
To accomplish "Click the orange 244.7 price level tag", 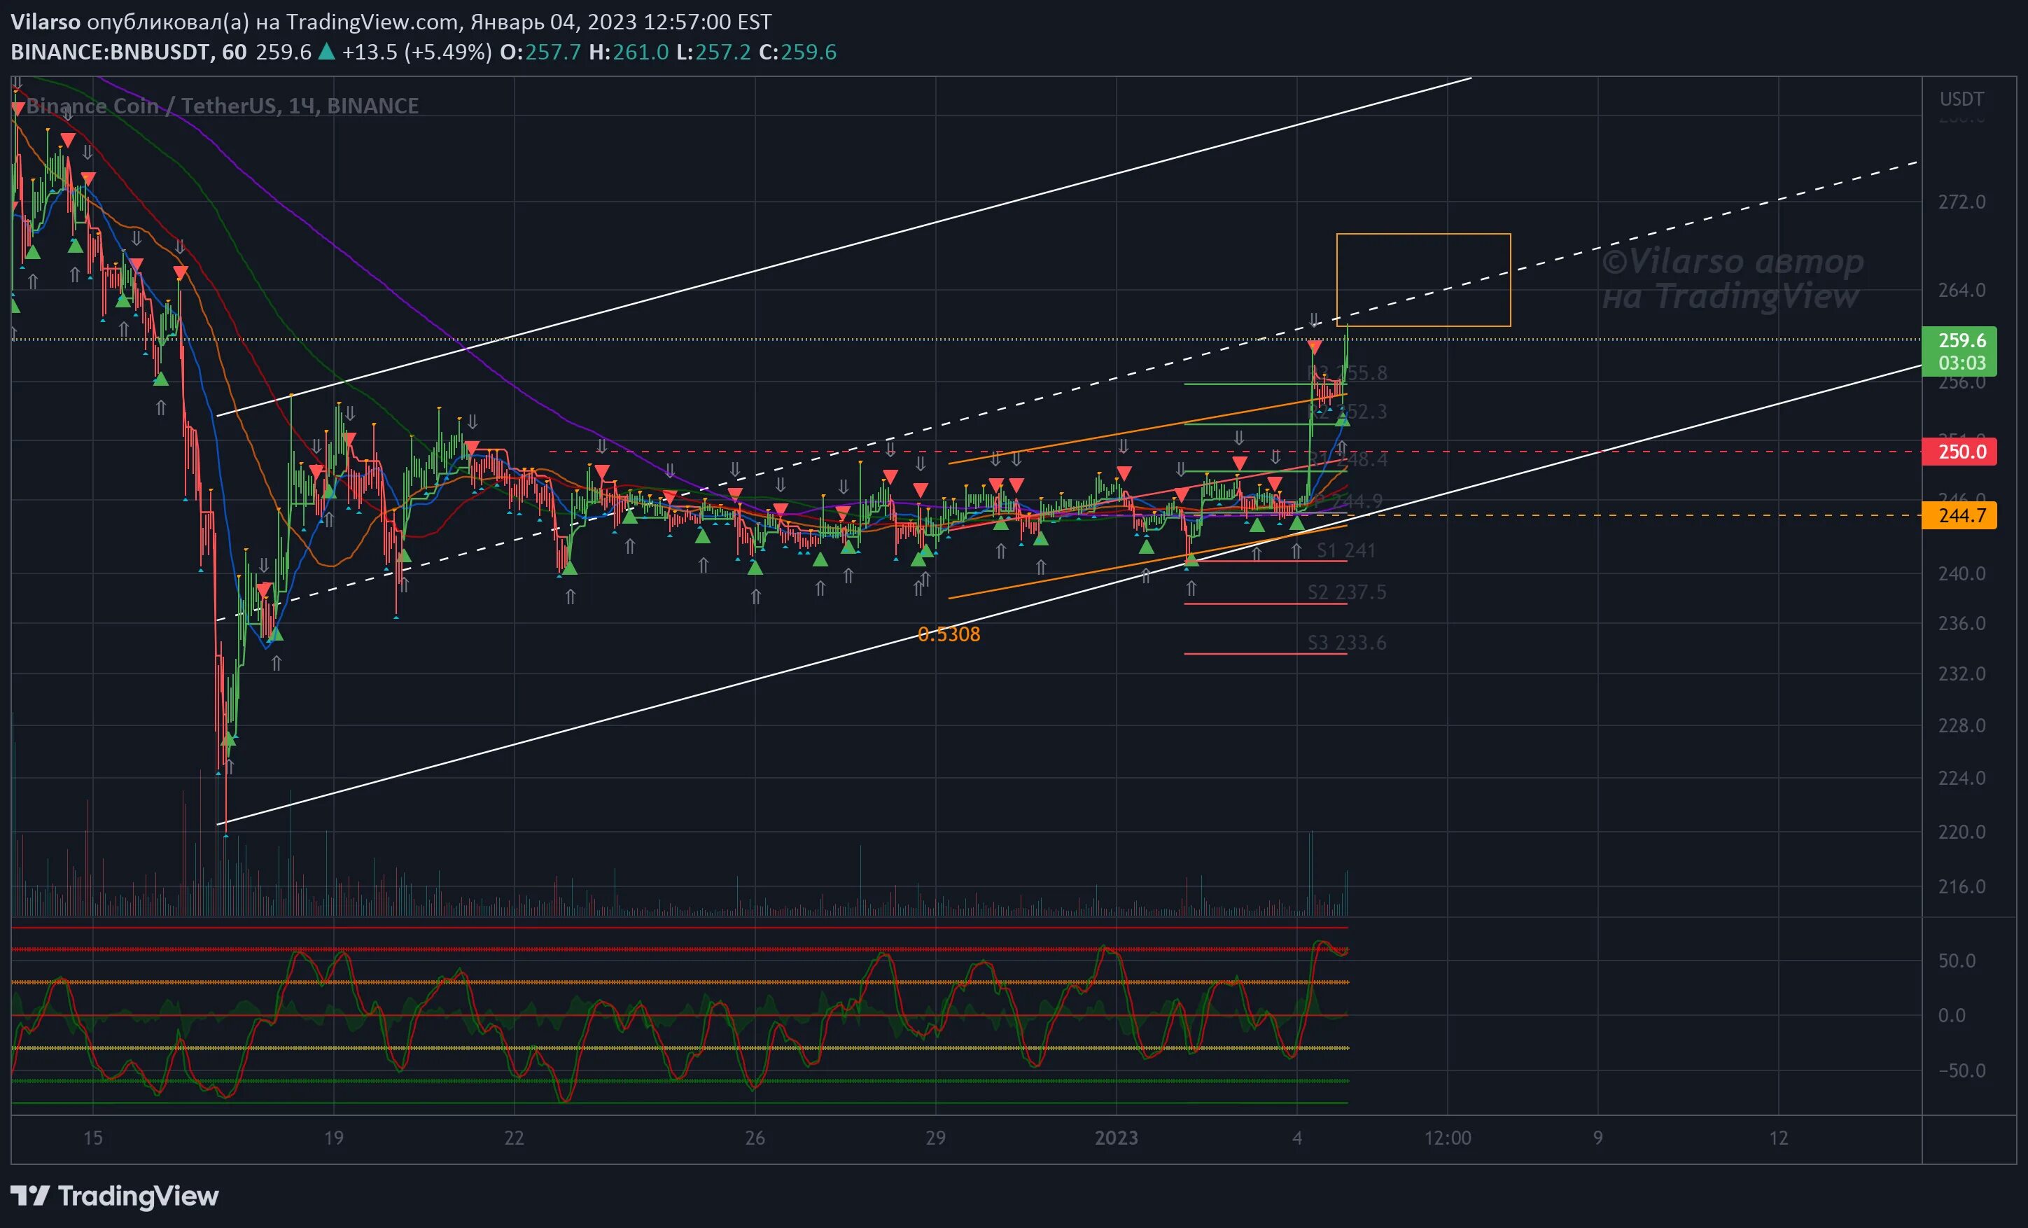I will tap(1959, 515).
